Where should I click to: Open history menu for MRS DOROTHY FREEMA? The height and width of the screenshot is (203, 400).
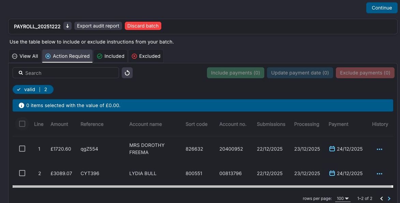[379, 149]
